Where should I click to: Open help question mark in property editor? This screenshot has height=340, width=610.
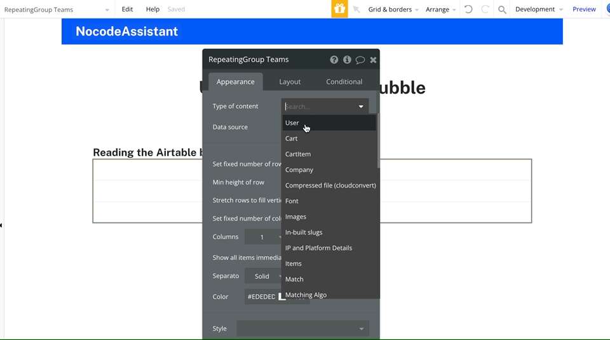[x=334, y=60]
